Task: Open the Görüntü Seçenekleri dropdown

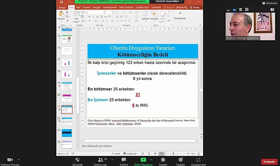Action: tap(169, 1)
